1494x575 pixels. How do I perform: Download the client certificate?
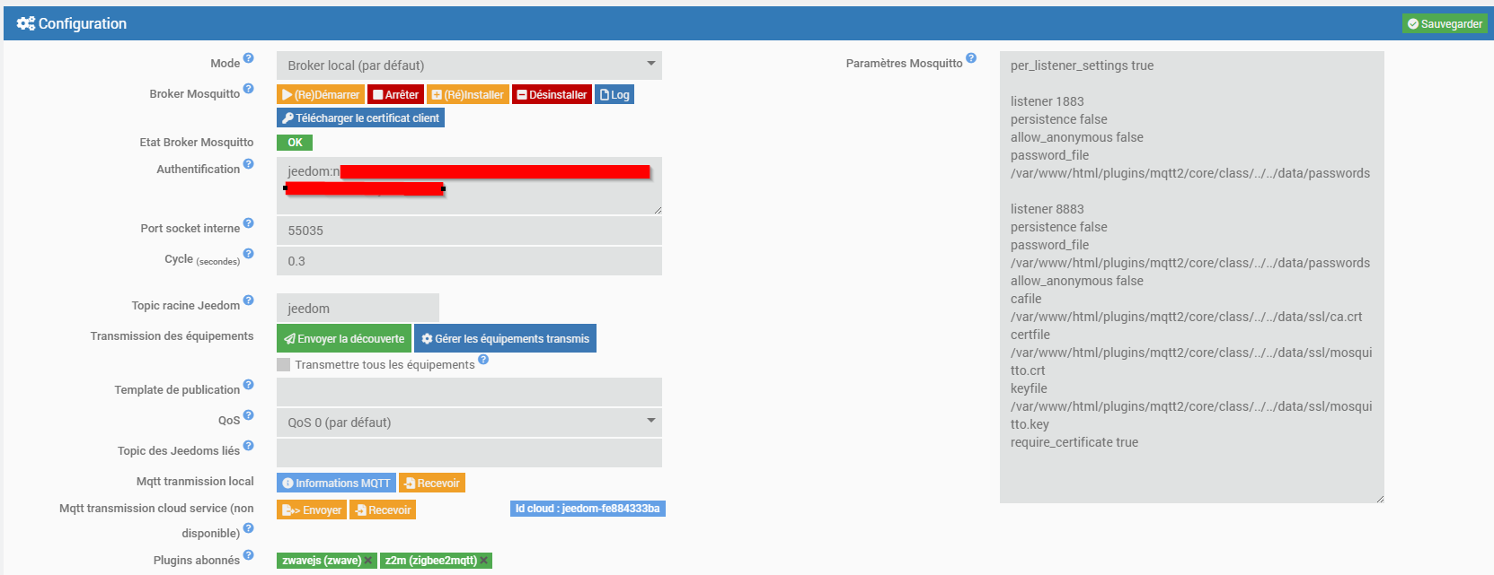[360, 118]
